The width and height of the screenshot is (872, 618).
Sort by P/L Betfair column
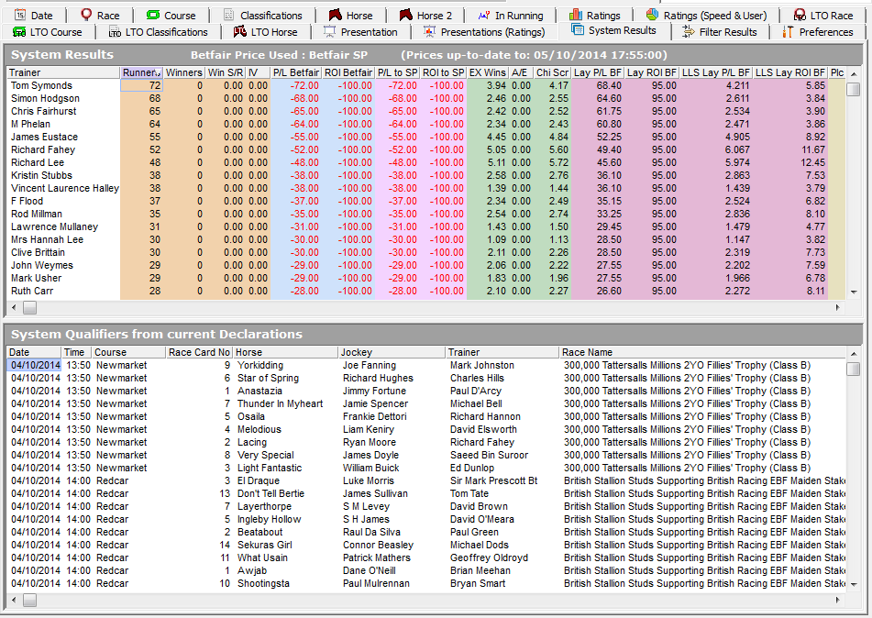[x=296, y=72]
